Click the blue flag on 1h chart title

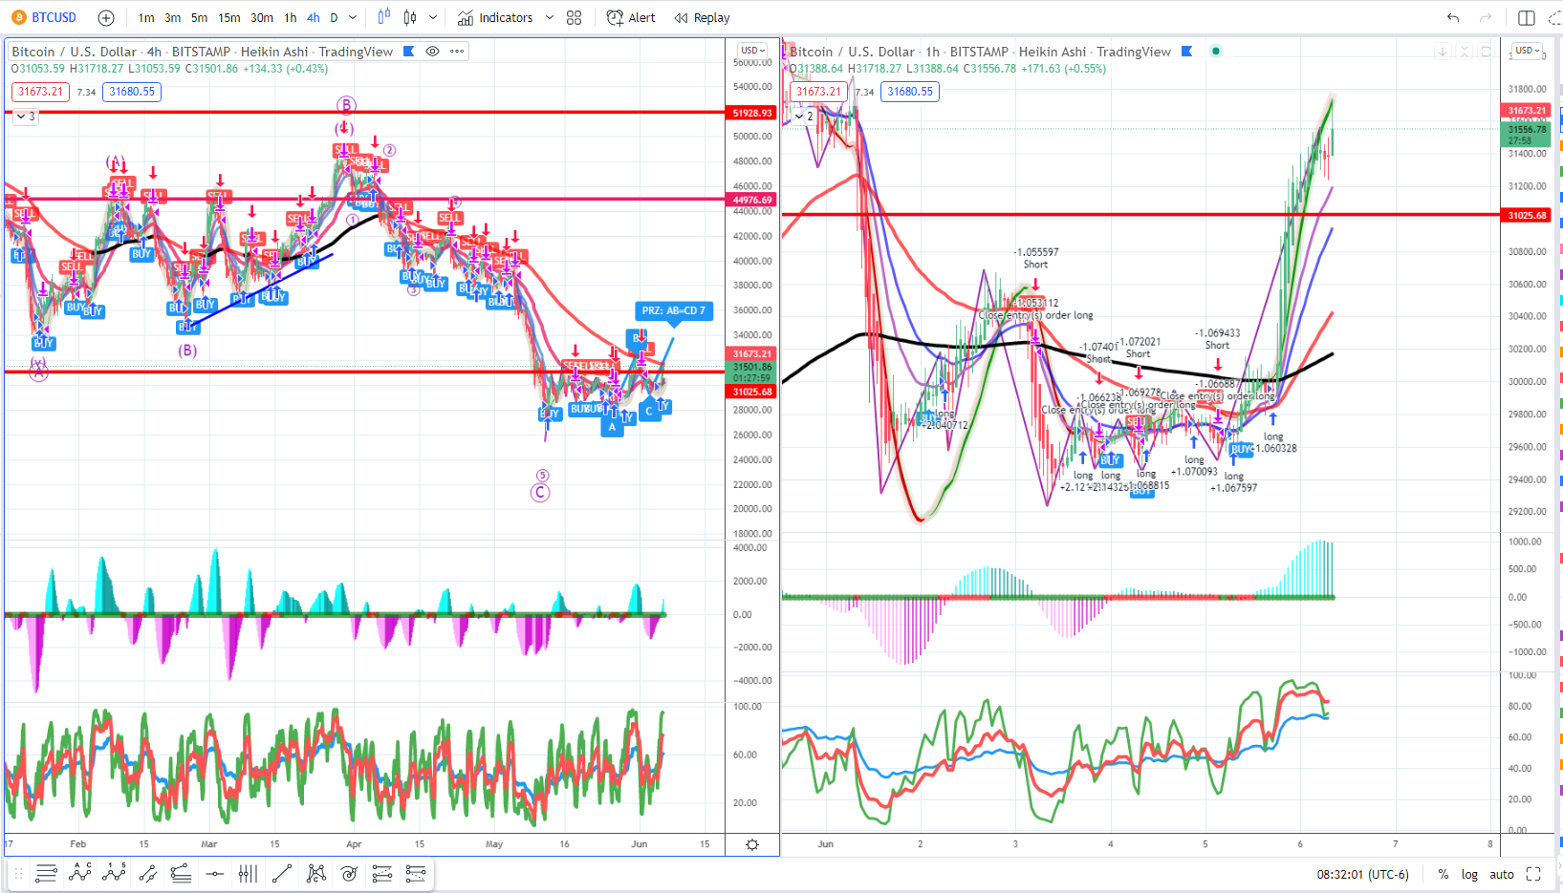[x=1187, y=52]
